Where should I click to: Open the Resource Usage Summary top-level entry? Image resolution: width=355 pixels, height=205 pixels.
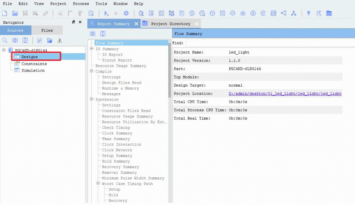click(121, 66)
